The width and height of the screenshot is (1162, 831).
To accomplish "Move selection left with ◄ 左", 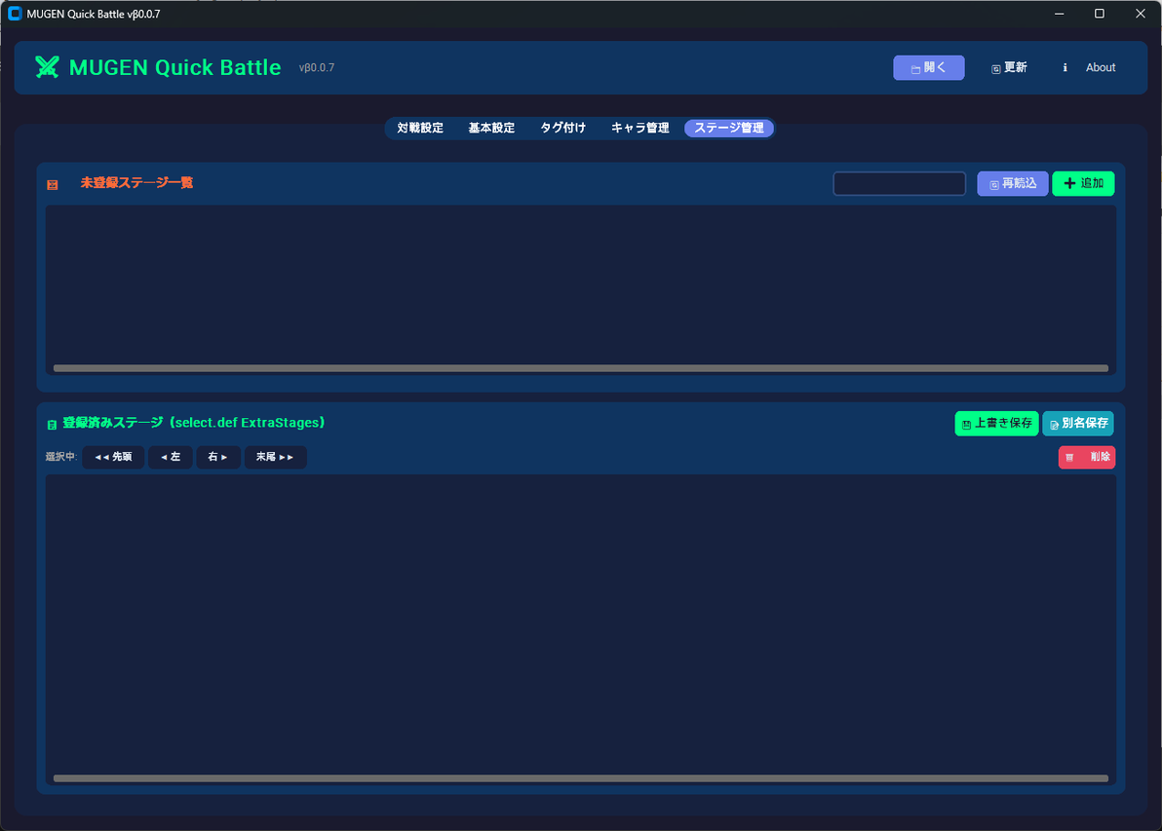I will pyautogui.click(x=171, y=457).
